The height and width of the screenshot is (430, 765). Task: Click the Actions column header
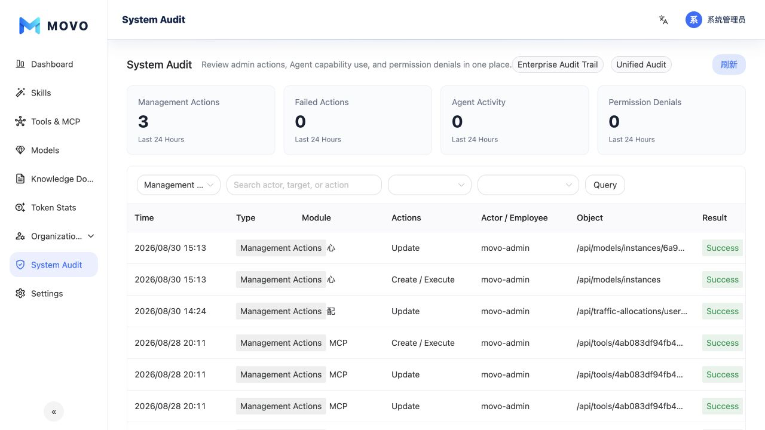point(406,218)
